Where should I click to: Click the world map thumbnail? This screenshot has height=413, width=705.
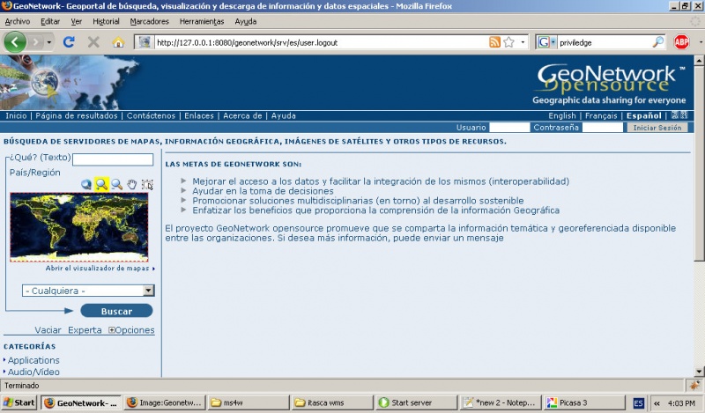79,226
